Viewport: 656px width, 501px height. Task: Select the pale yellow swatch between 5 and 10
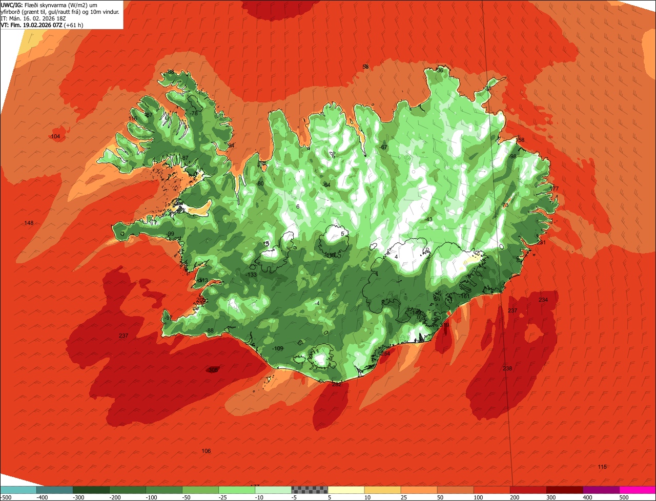pos(346,490)
